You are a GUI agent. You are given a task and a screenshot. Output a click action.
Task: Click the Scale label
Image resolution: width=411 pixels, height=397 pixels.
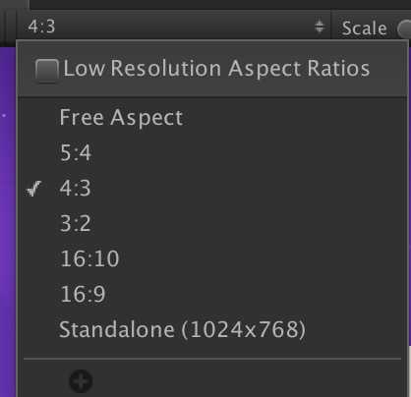click(364, 28)
